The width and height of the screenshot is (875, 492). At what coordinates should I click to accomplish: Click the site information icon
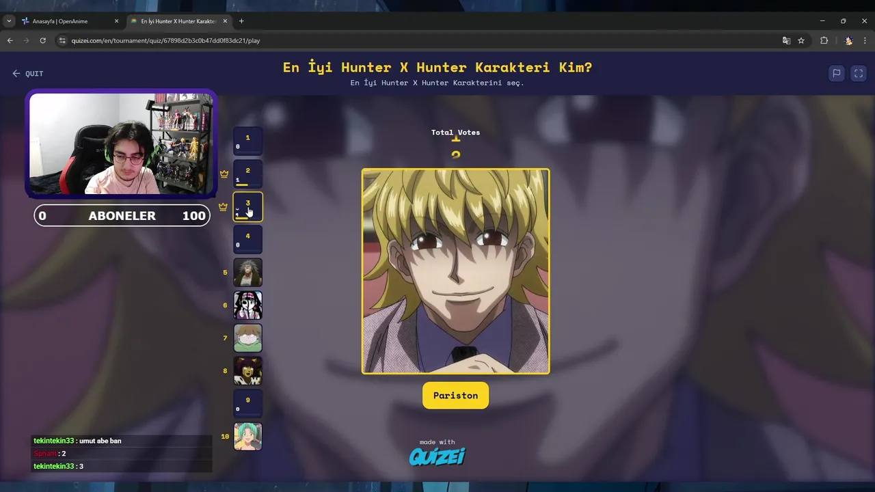62,40
